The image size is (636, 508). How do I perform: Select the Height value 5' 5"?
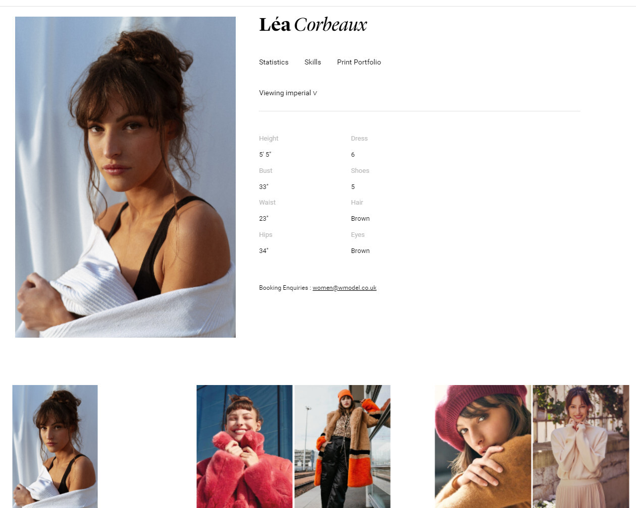click(265, 155)
